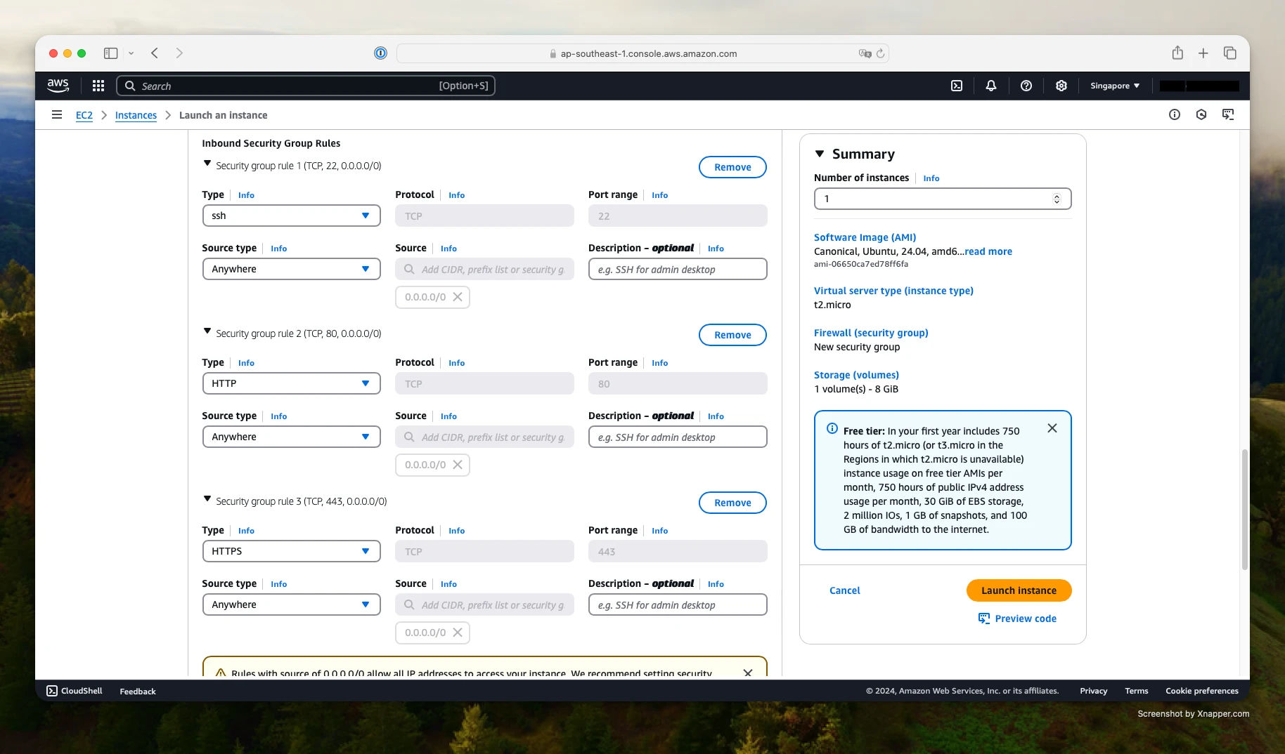The height and width of the screenshot is (754, 1285).
Task: Go to EC2 breadcrumb
Action: pyautogui.click(x=84, y=115)
